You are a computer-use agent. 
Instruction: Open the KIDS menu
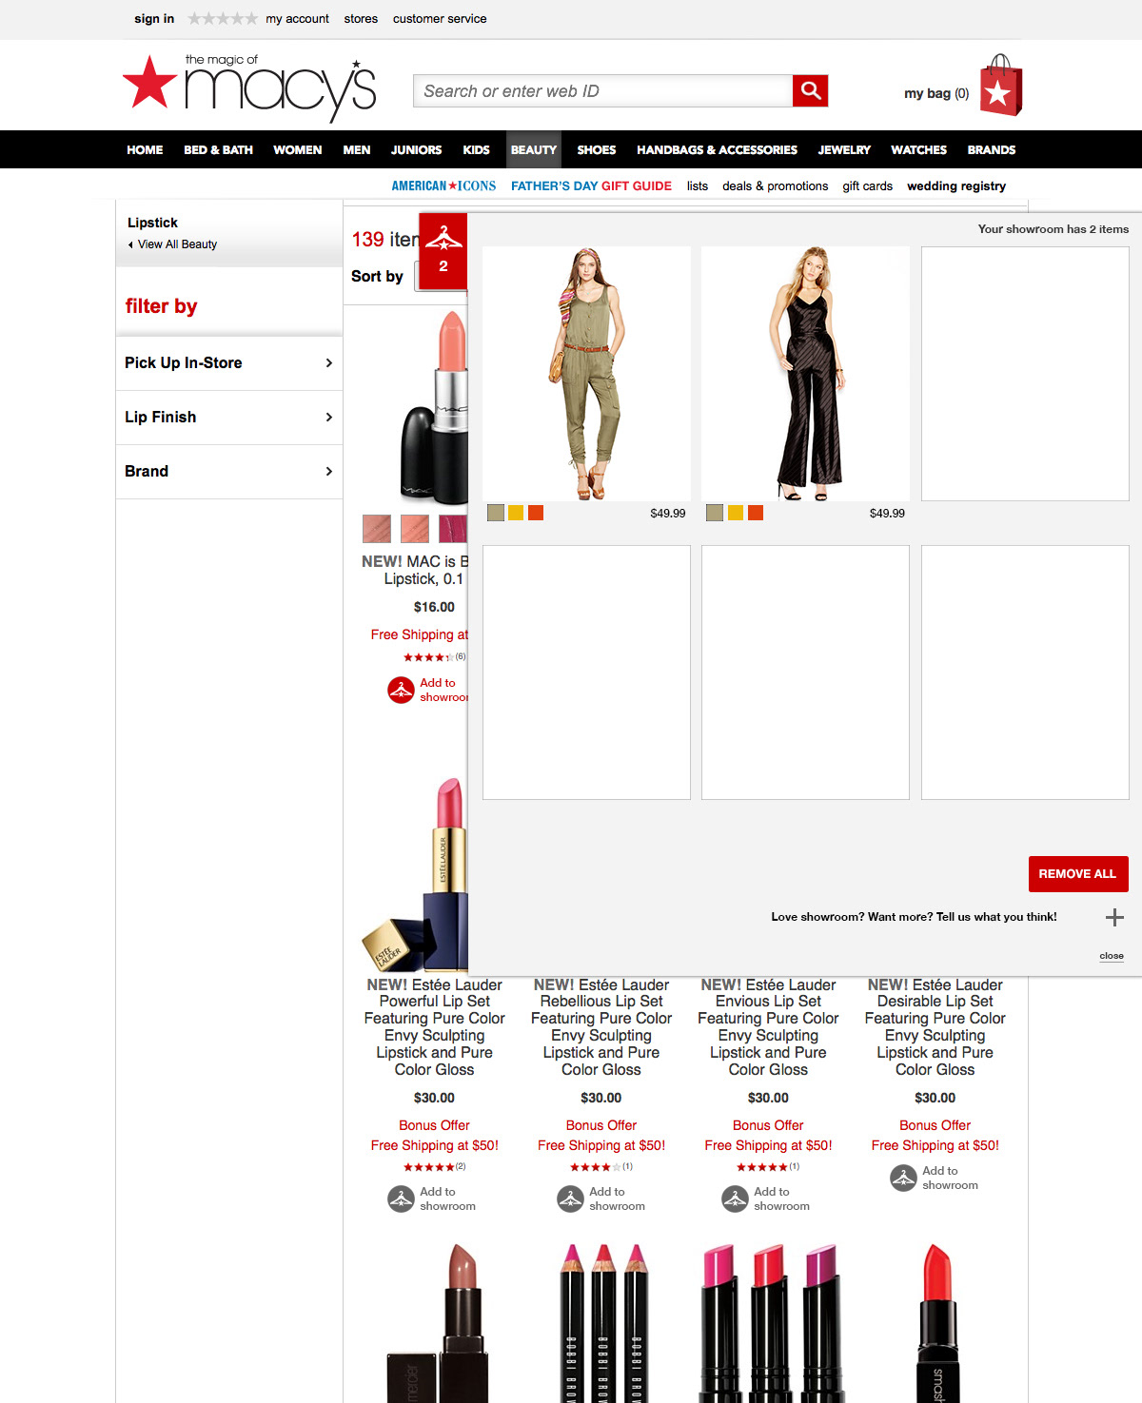coord(476,149)
